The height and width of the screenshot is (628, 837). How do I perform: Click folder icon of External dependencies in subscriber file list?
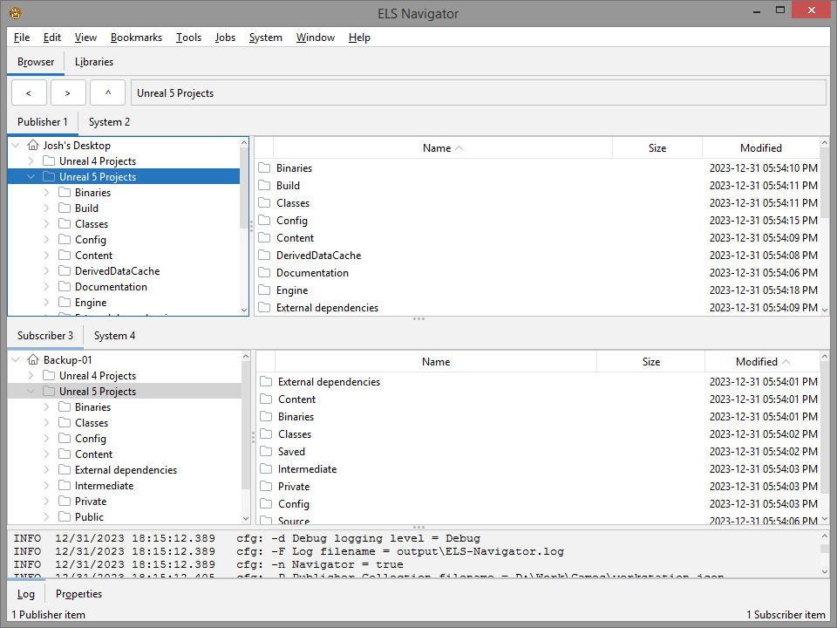(266, 382)
